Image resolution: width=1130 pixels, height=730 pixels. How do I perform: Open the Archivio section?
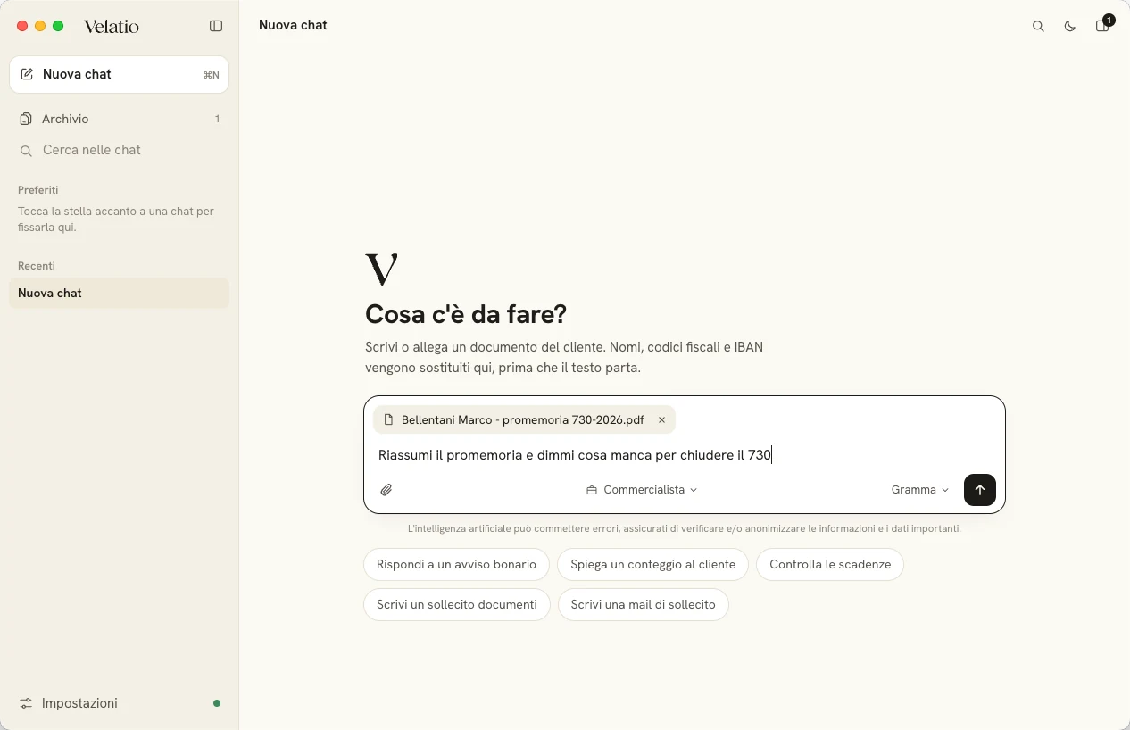point(119,119)
